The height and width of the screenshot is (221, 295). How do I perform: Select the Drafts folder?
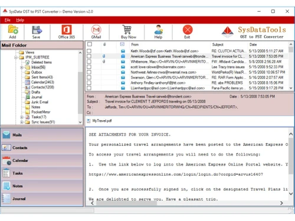click(35, 92)
